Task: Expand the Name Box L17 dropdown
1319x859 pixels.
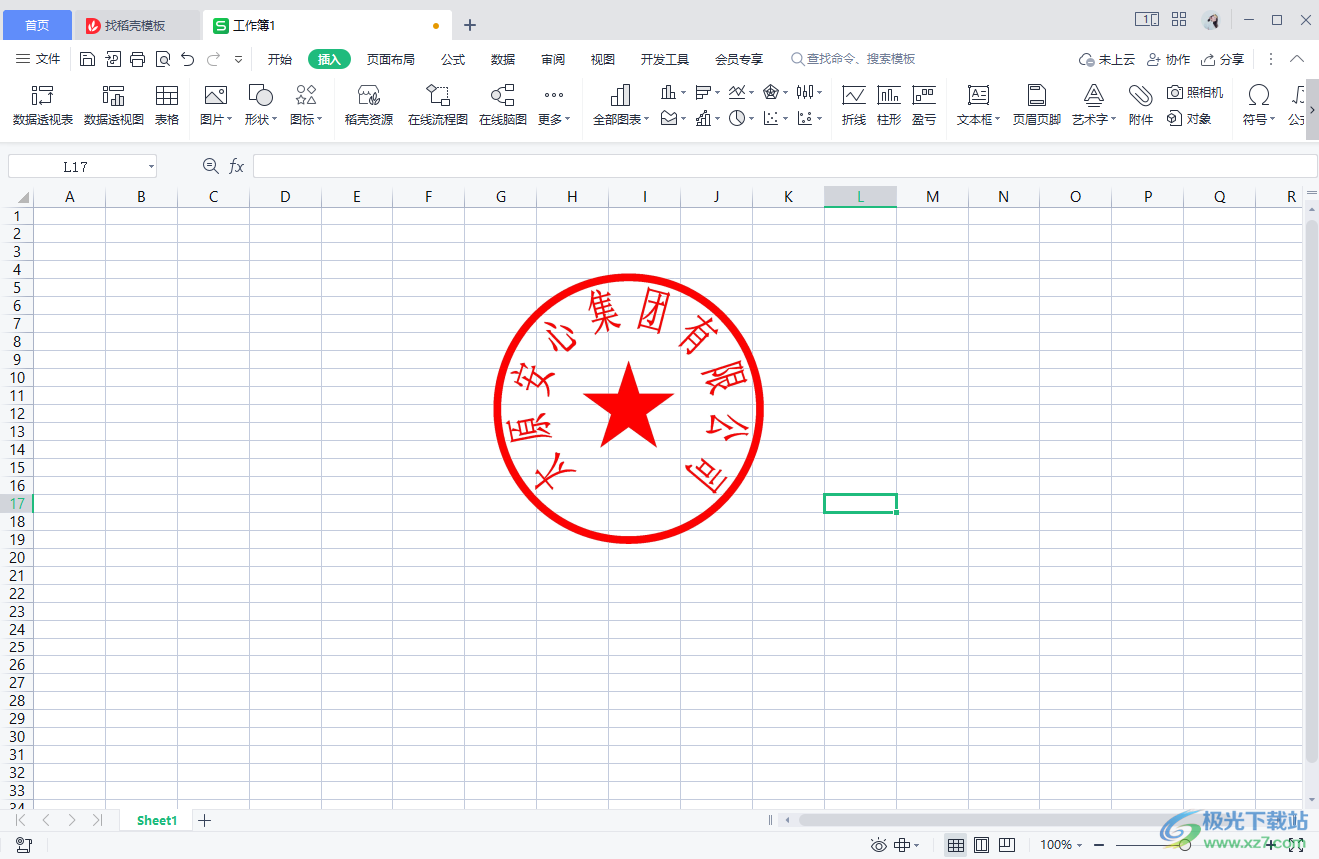Action: [x=151, y=167]
